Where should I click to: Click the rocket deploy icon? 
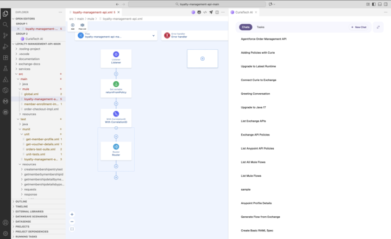click(211, 12)
